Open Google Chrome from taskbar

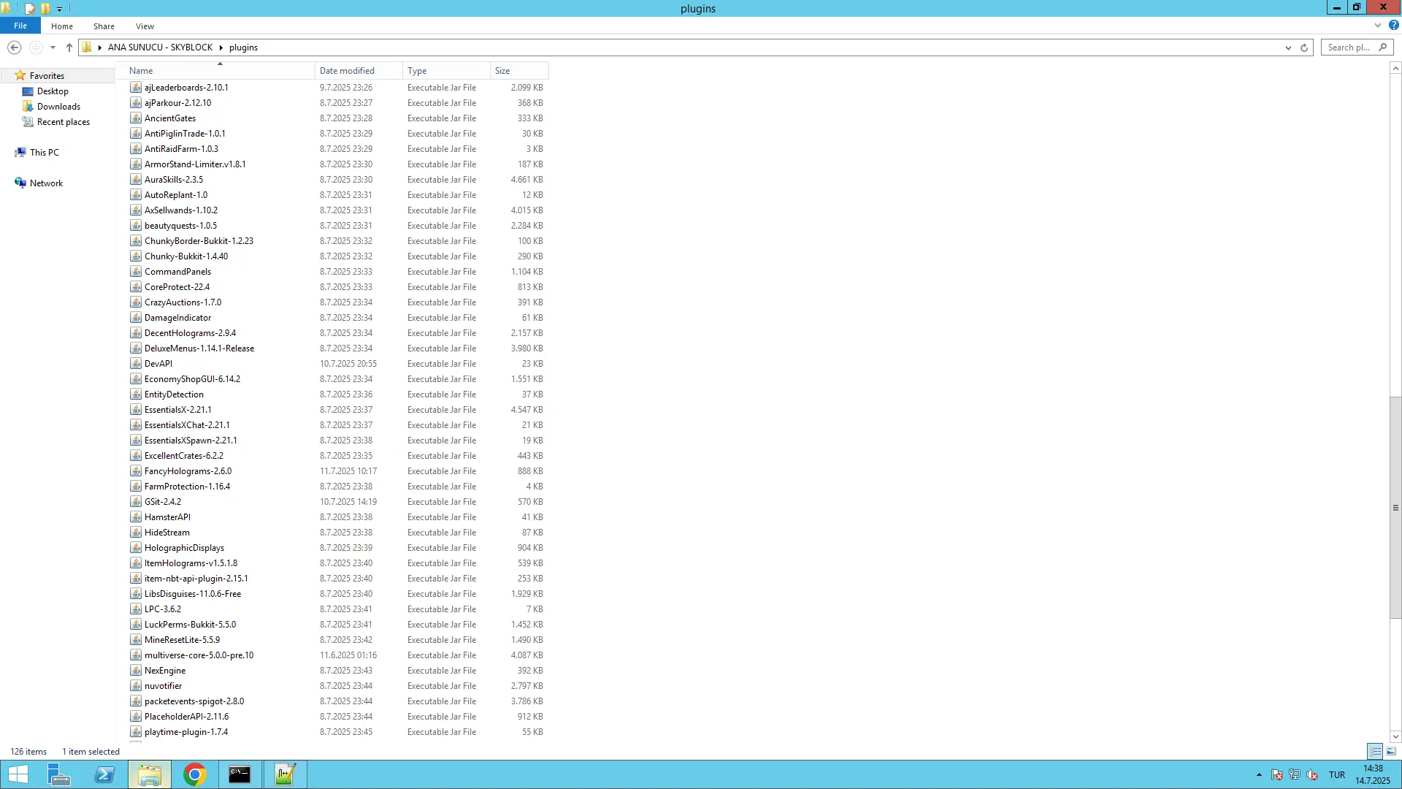[195, 774]
